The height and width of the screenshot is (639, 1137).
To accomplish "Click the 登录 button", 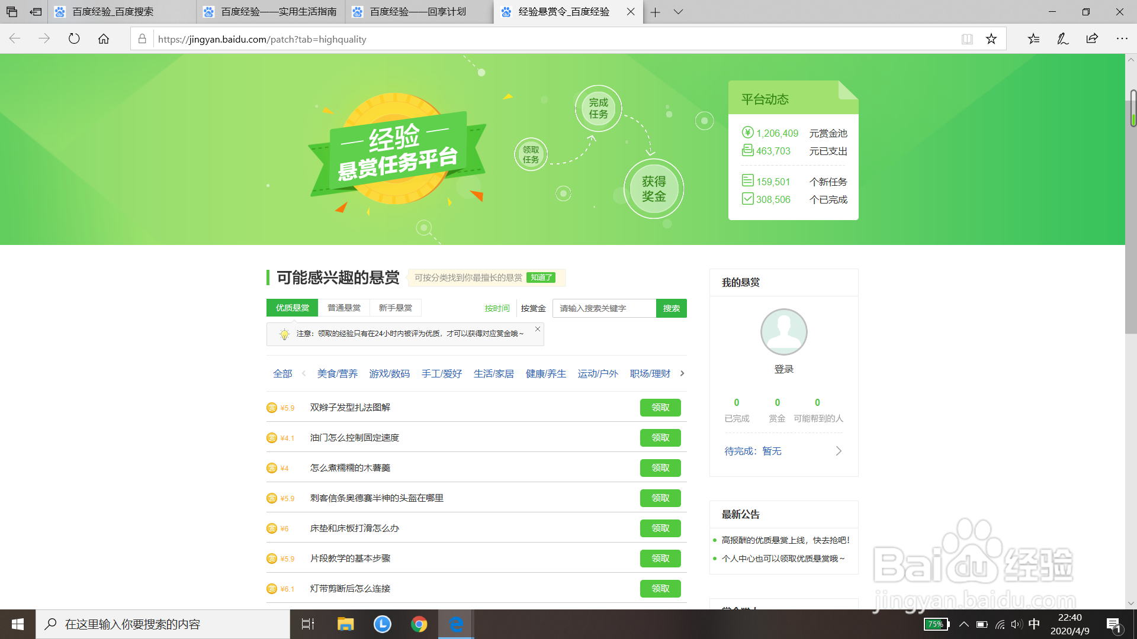I will (x=784, y=369).
